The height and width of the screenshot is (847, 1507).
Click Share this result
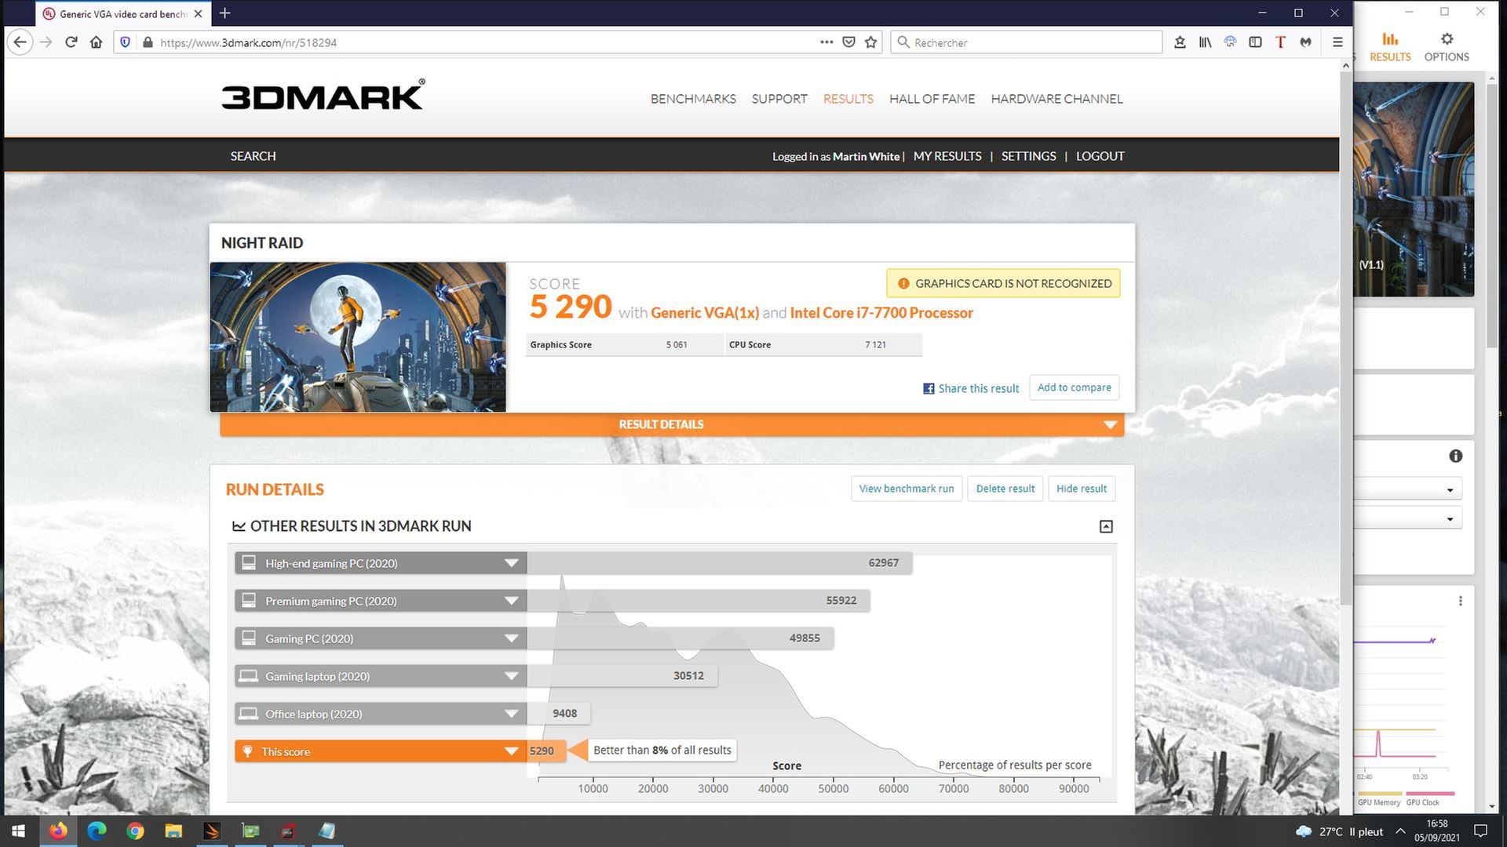click(971, 388)
